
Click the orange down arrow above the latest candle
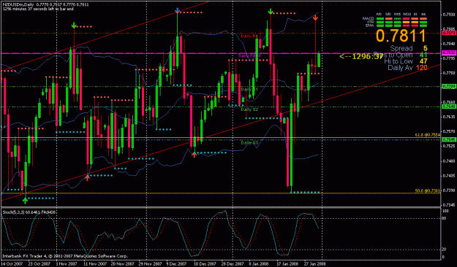[315, 18]
